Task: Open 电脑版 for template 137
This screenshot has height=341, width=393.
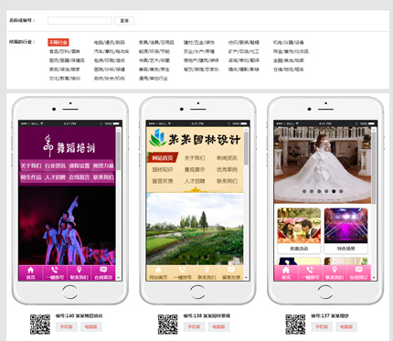Action: [x=346, y=326]
